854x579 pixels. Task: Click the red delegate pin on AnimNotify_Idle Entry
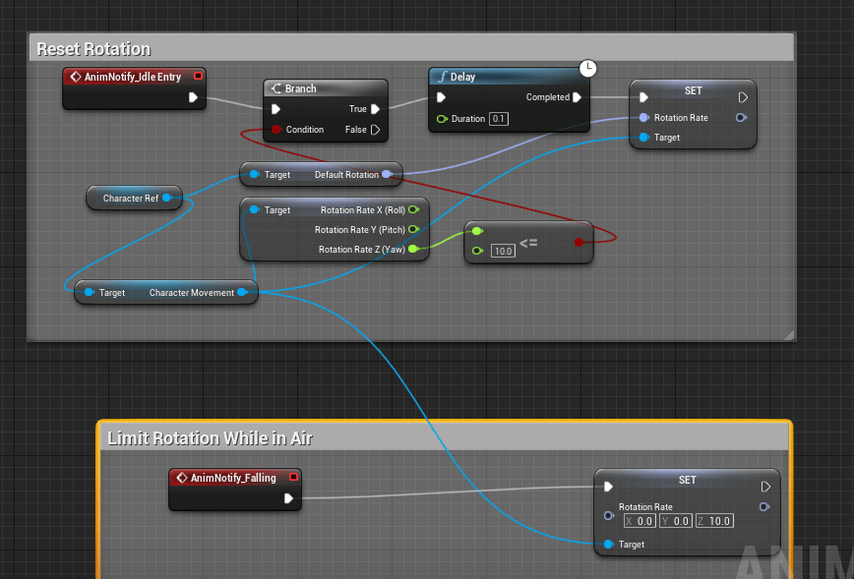[x=198, y=76]
